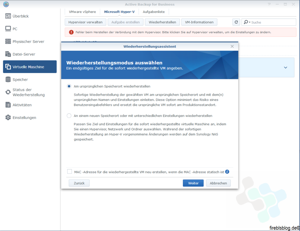
Task: Click the Wiederherstellen toolbar button
Action: tap(162, 22)
